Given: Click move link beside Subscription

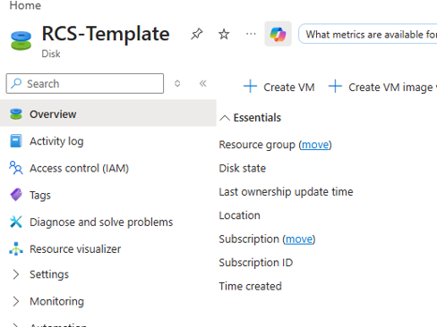Looking at the screenshot, I should coord(299,239).
